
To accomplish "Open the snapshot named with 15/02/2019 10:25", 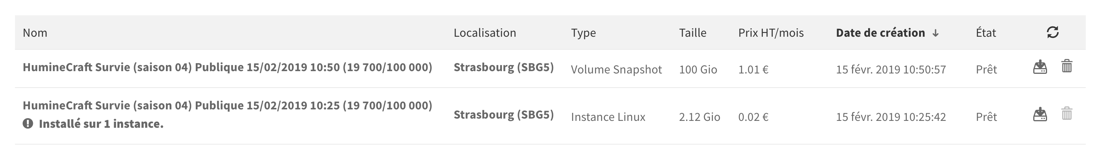I will click(x=227, y=106).
